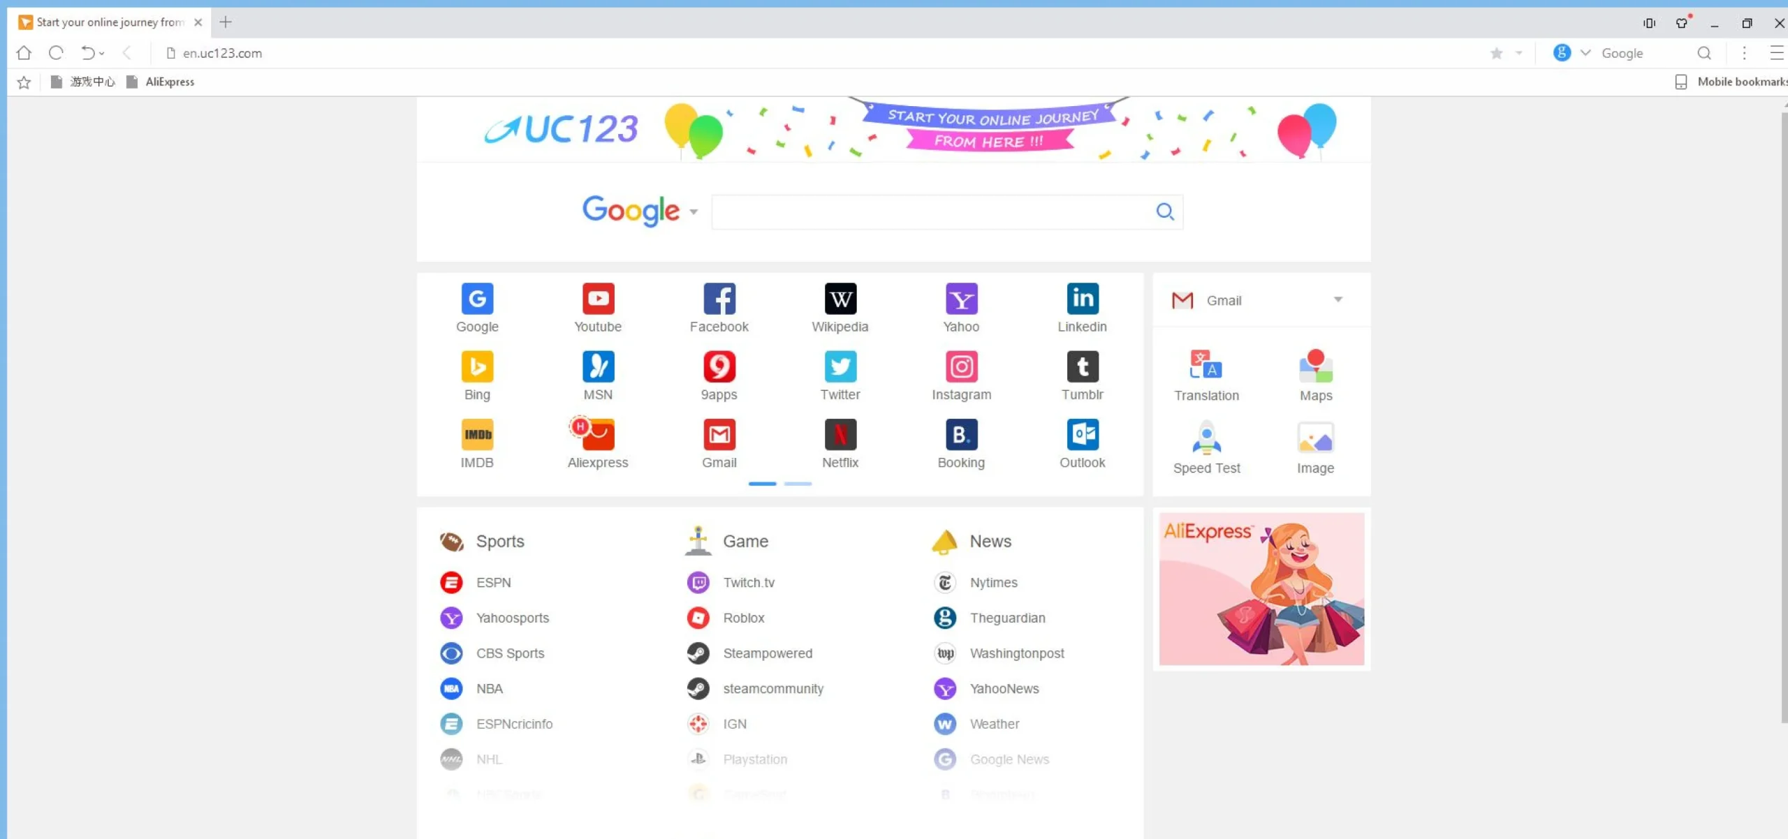
Task: Switch to the Start your online journey tab
Action: pos(105,22)
